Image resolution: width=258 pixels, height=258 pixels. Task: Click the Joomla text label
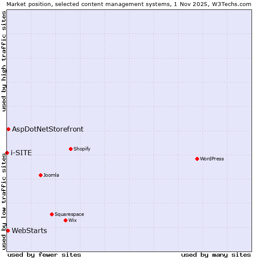point(51,175)
